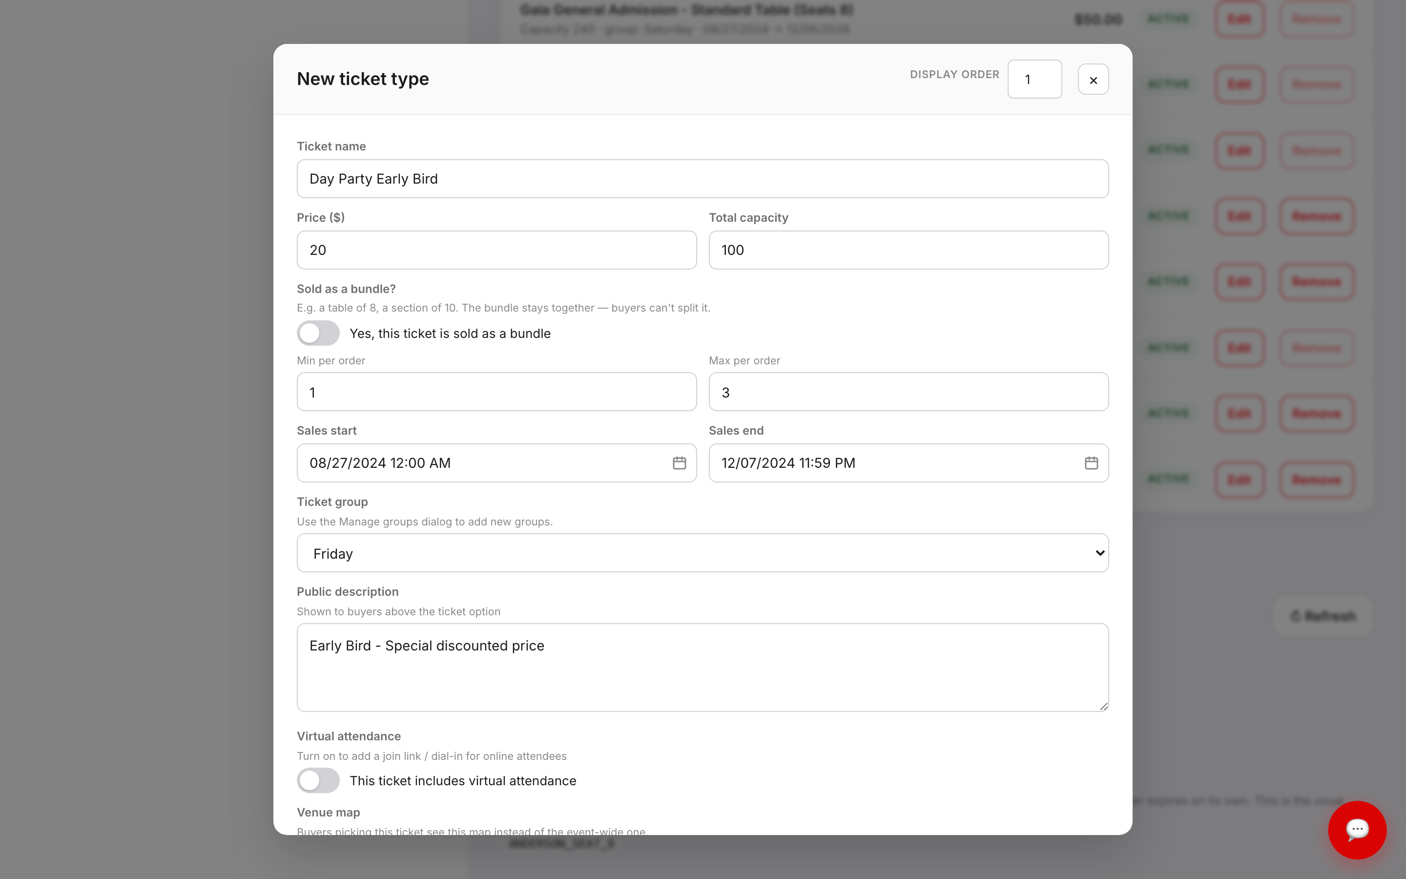Viewport: 1406px width, 879px height.
Task: Expand the Ticket group dropdown showing Friday
Action: (703, 553)
